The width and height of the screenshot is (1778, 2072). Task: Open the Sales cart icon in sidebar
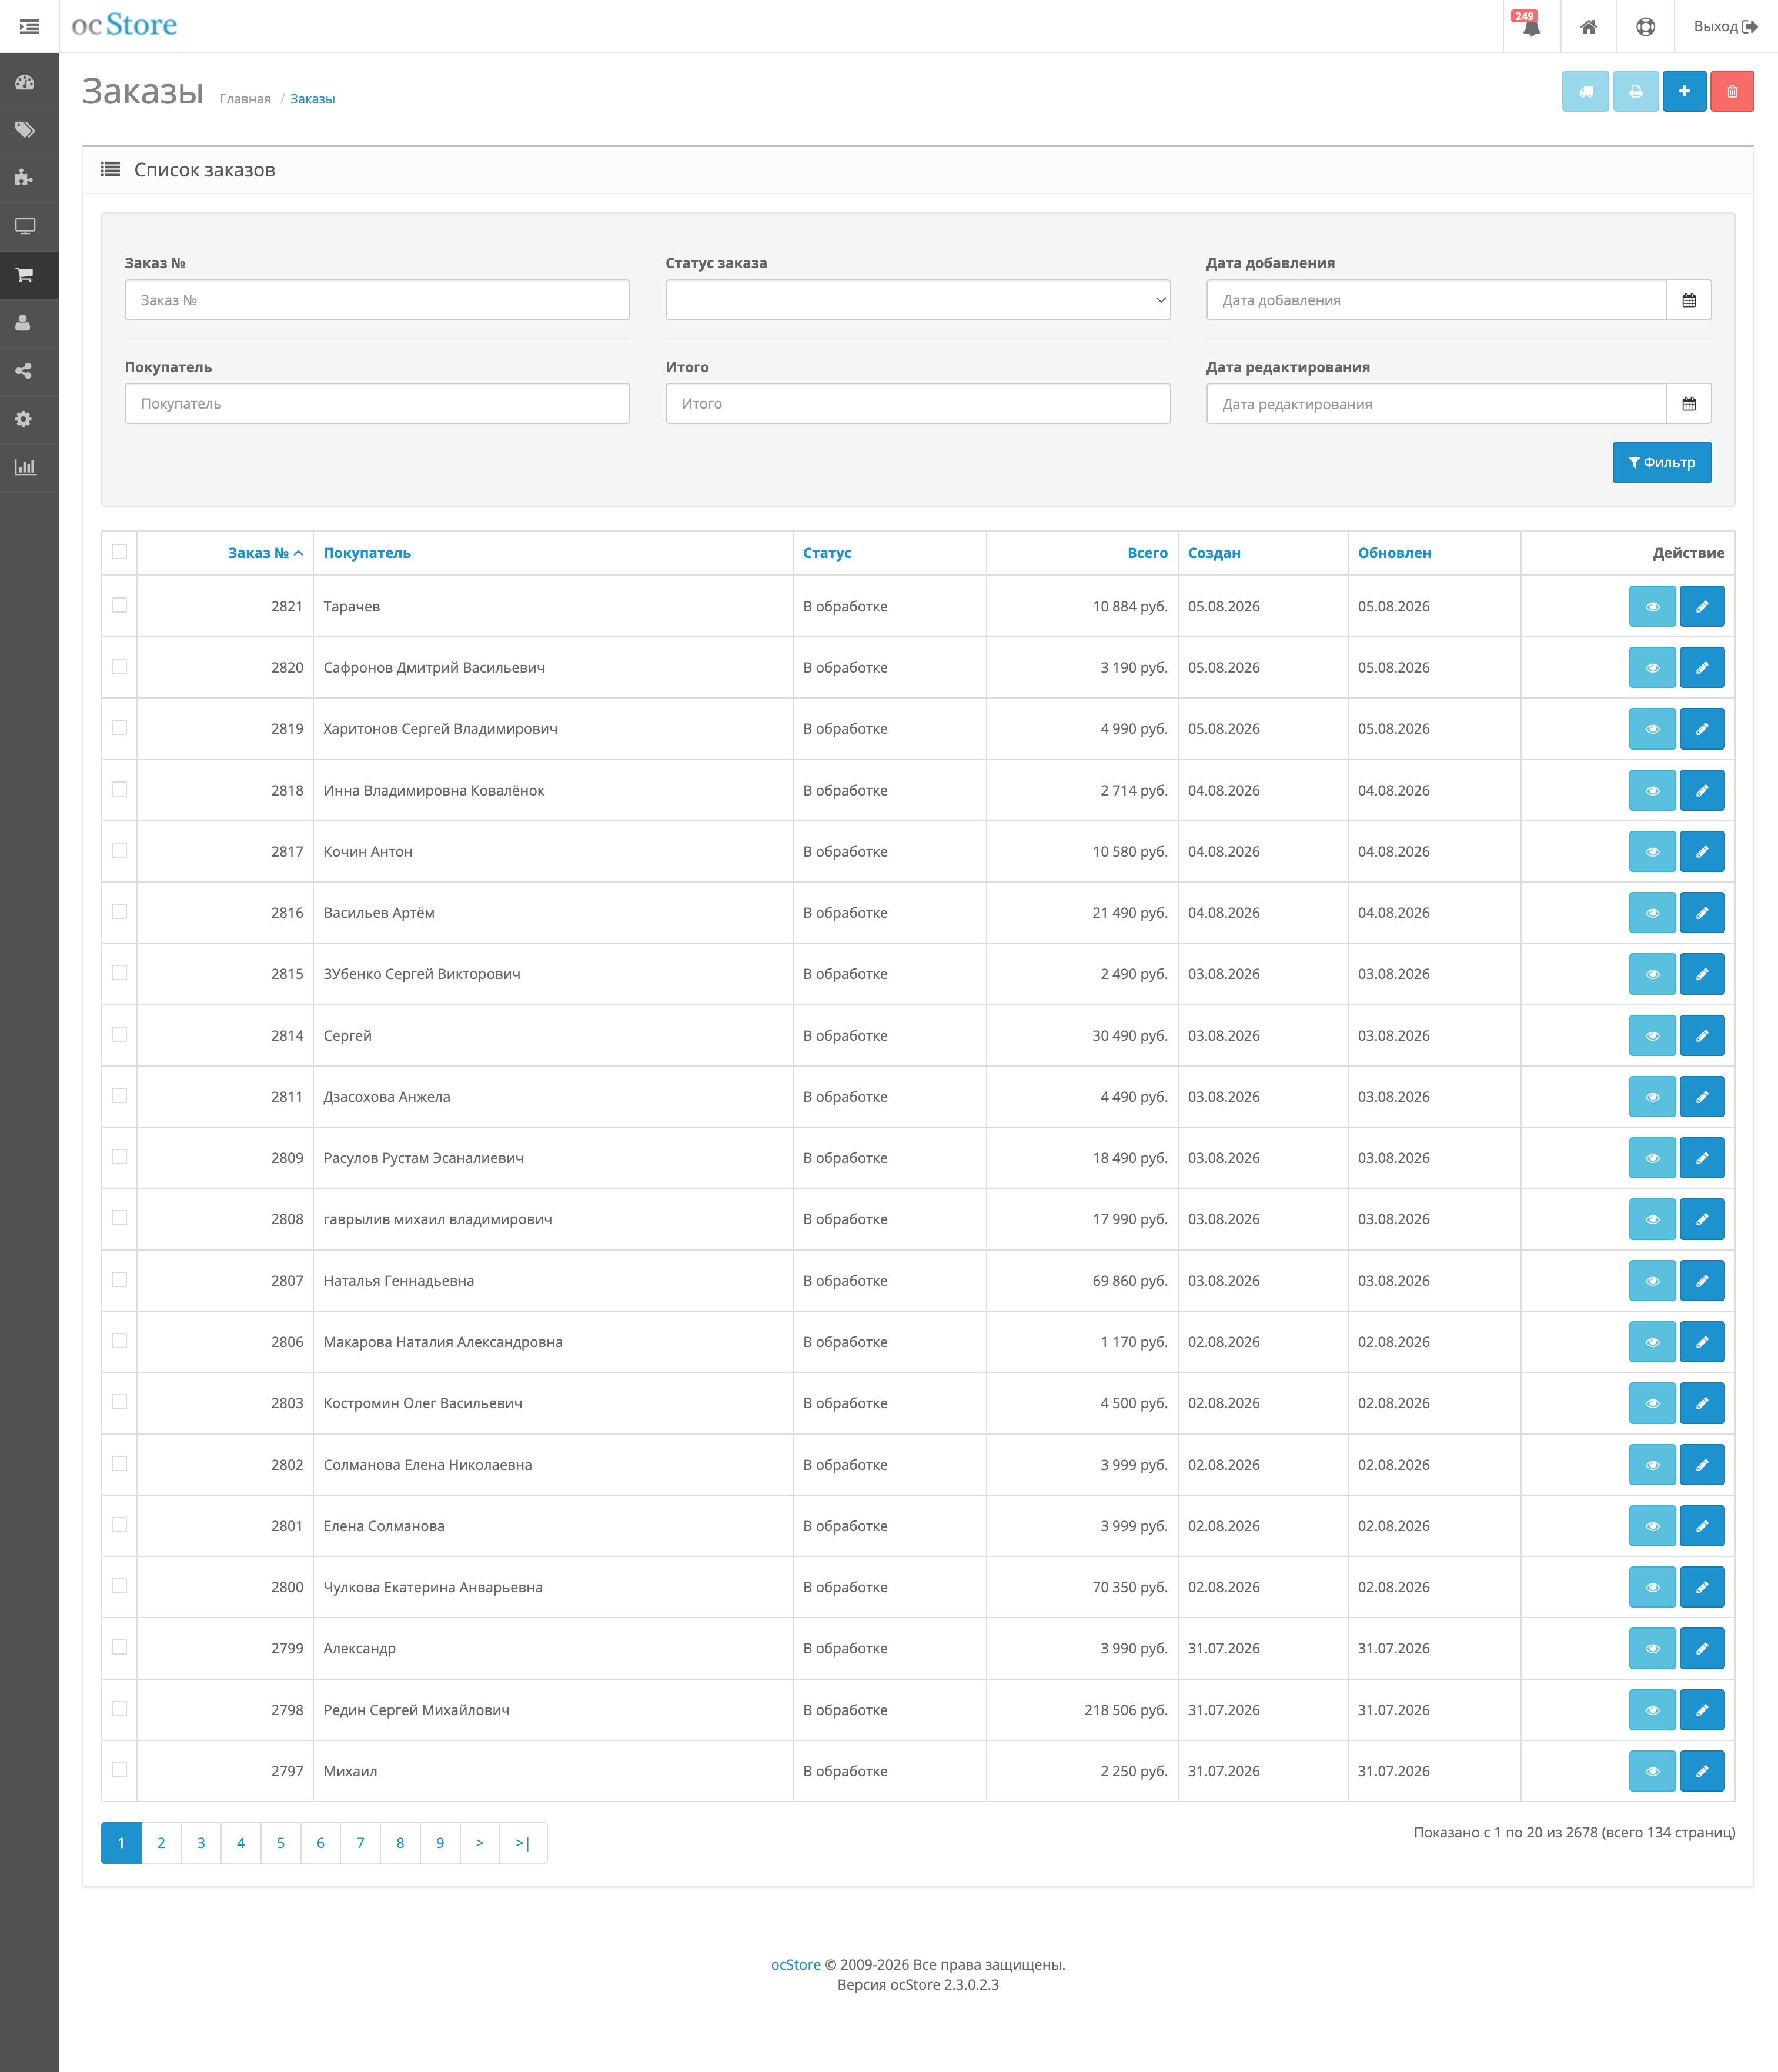click(25, 274)
